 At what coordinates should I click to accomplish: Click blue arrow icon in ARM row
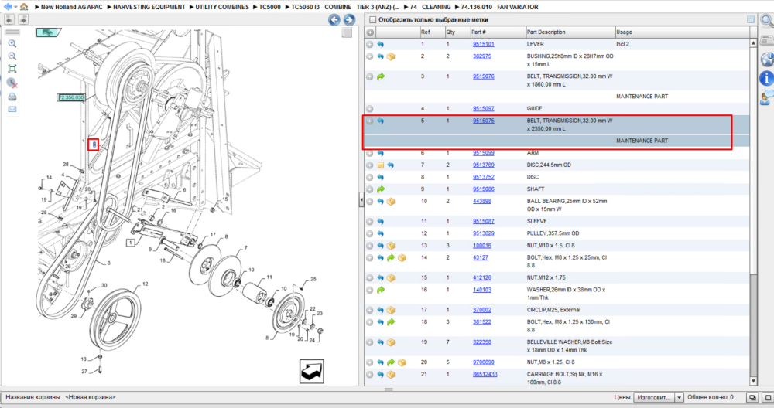click(x=381, y=153)
